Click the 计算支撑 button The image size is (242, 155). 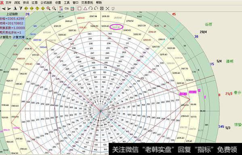(18, 37)
